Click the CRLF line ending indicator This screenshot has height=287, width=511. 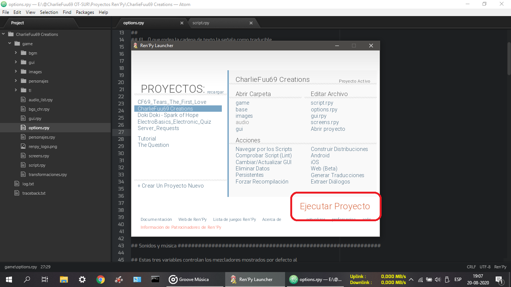(471, 267)
